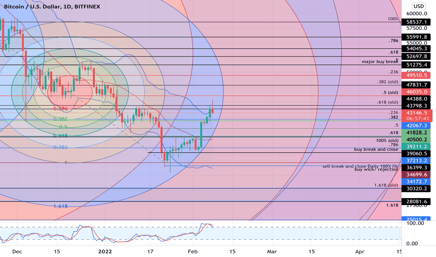
Task: Click the blue 1.618 fib circle label
Action: click(60, 206)
